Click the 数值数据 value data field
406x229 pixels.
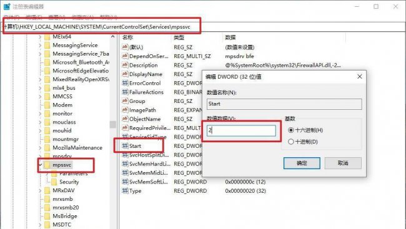(x=241, y=130)
